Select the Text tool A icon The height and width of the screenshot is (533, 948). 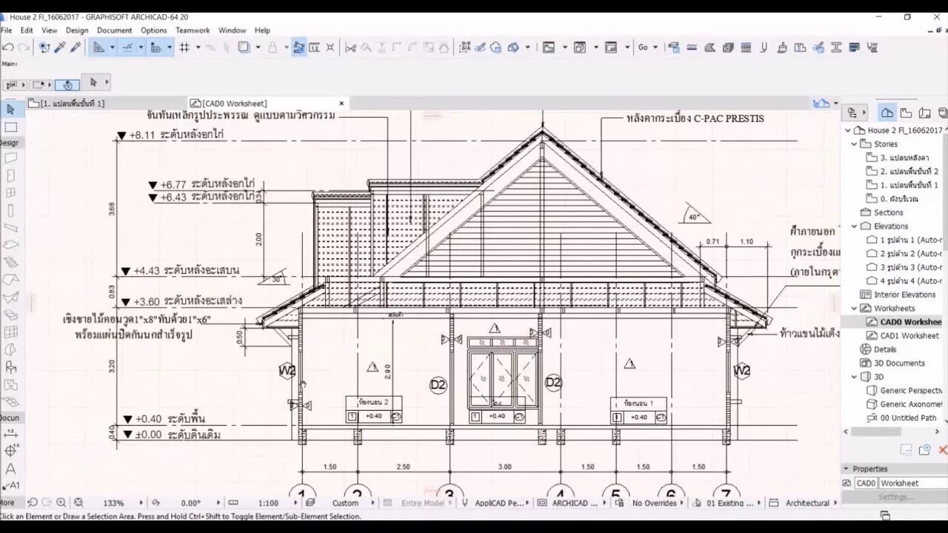10,469
